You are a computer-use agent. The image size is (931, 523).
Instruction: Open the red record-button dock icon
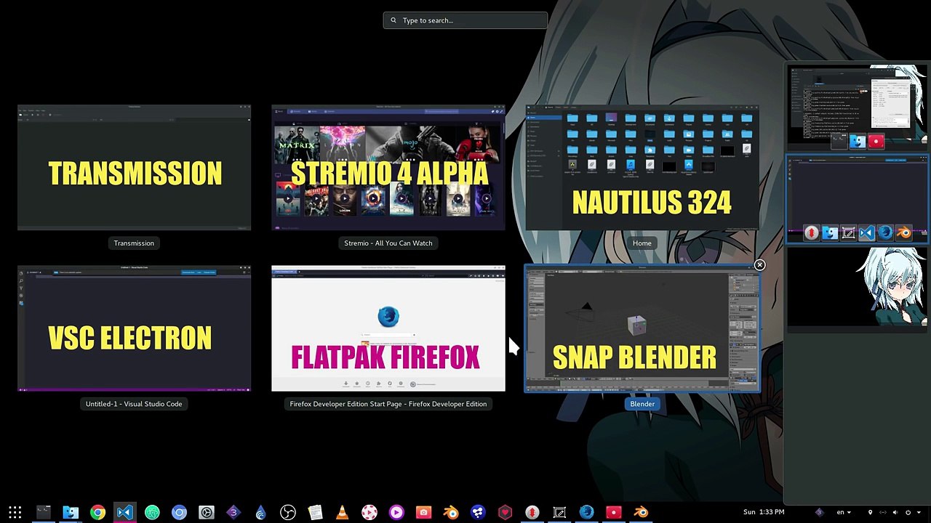(614, 512)
